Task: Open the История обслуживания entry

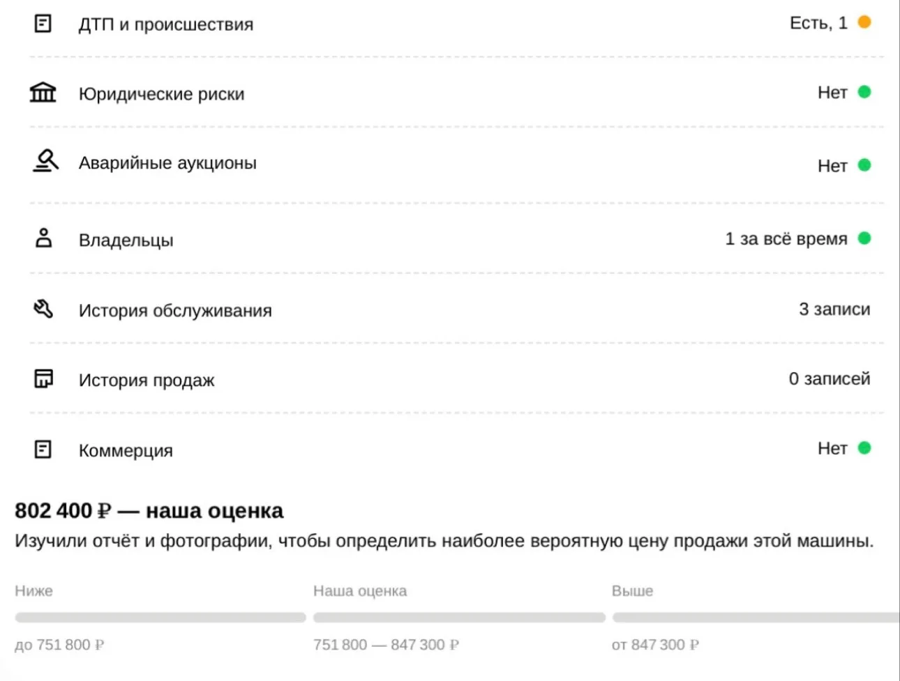Action: click(456, 309)
